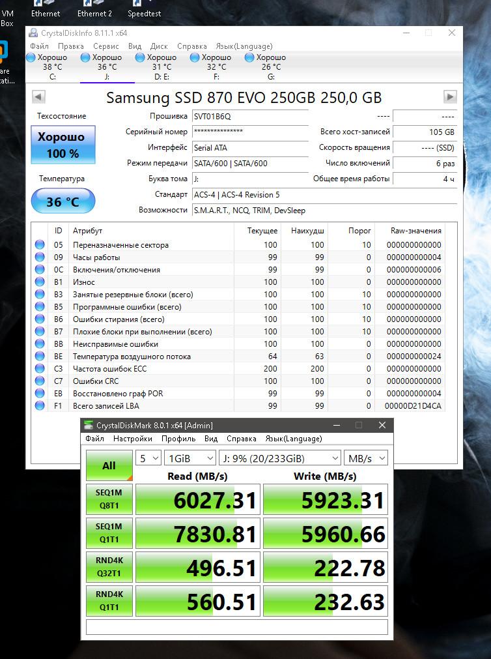The height and width of the screenshot is (659, 491).
Task: Click status dot for attribute F1 LBA
Action: (x=40, y=405)
